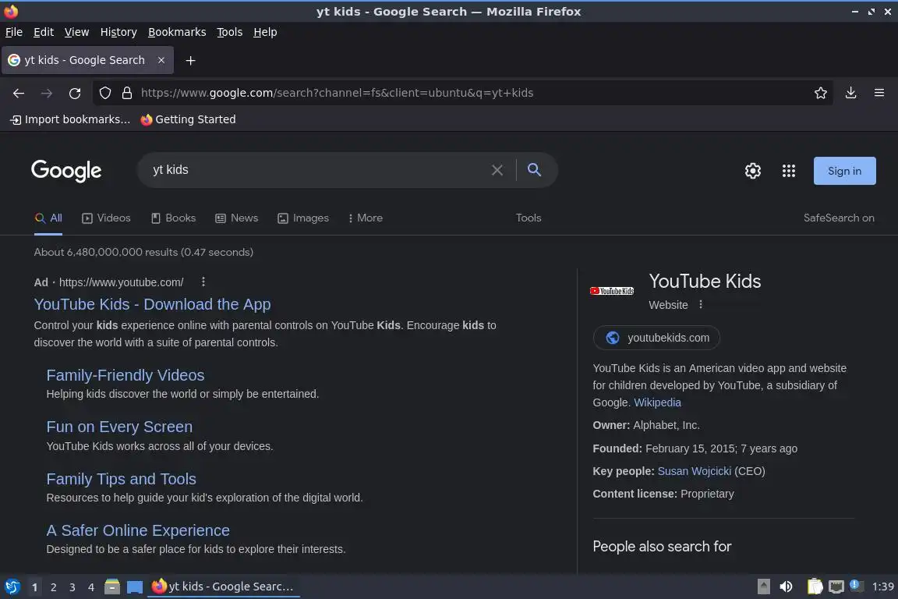Open the Help menu
898x599 pixels.
tap(265, 32)
